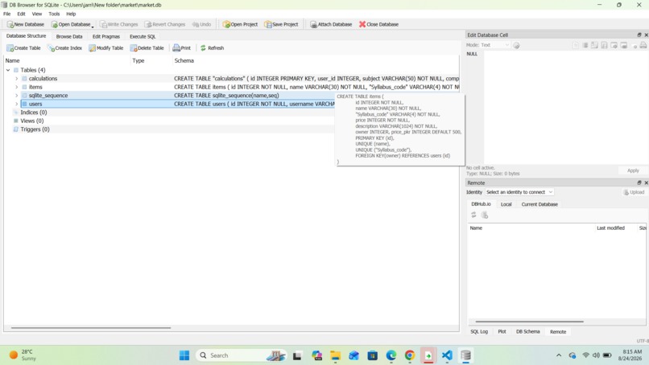
Task: Click the Save Project toolbar icon
Action: pyautogui.click(x=268, y=24)
